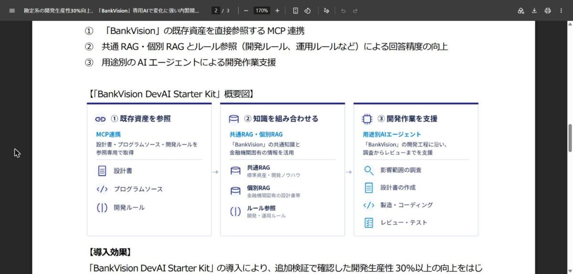Image resolution: width=573 pixels, height=274 pixels.
Task: Click the line ③ about AI エージェント
Action: [x=180, y=63]
